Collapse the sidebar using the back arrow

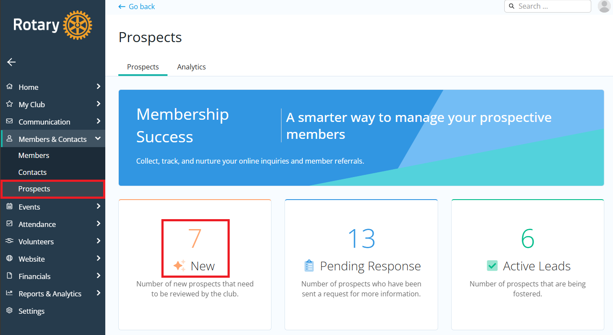pos(11,62)
